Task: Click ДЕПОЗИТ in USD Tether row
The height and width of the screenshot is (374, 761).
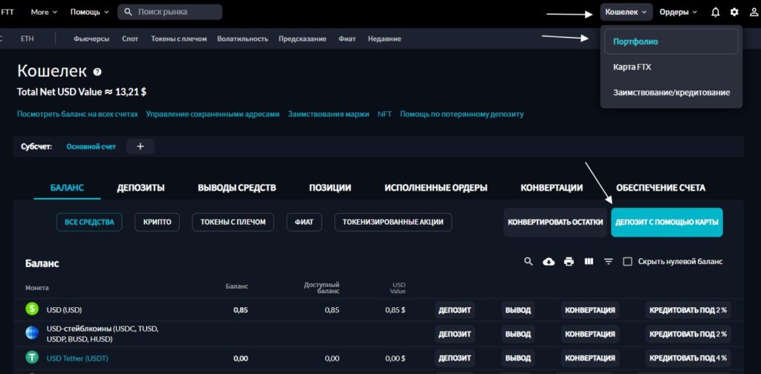Action: point(455,358)
